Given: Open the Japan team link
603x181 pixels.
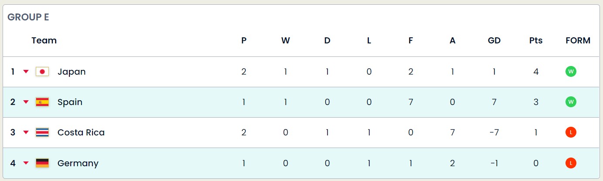Looking at the screenshot, I should point(72,72).
